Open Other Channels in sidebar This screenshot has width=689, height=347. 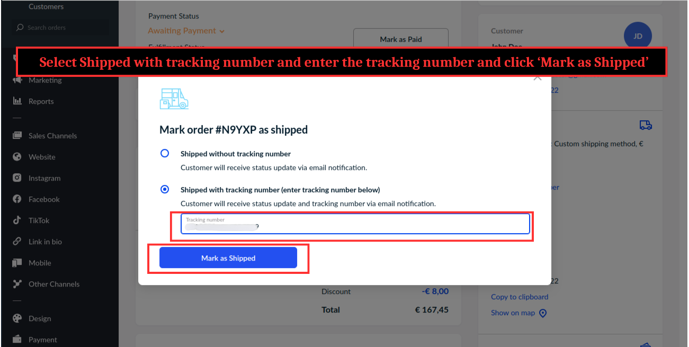[x=53, y=284]
